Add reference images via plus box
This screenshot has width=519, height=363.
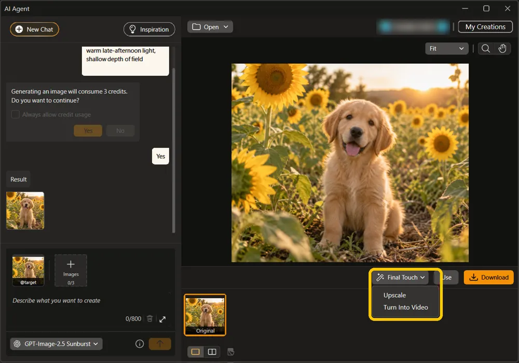coord(71,270)
